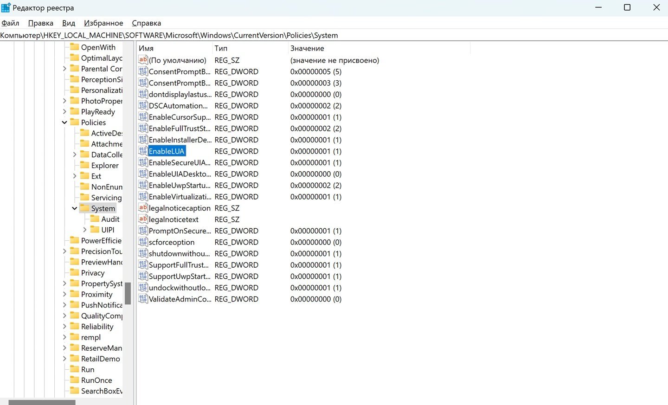Click the 0x00000000 (0) data of scforceoption
The image size is (668, 405).
315,242
